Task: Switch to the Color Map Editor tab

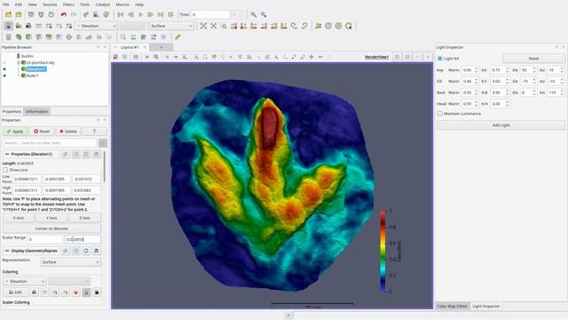Action: coord(452,306)
